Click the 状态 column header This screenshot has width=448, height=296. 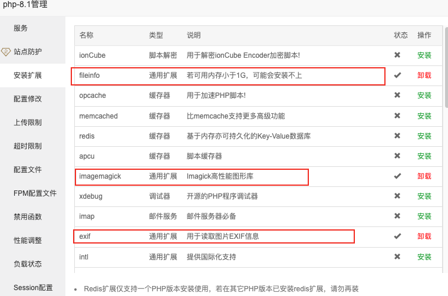401,35
